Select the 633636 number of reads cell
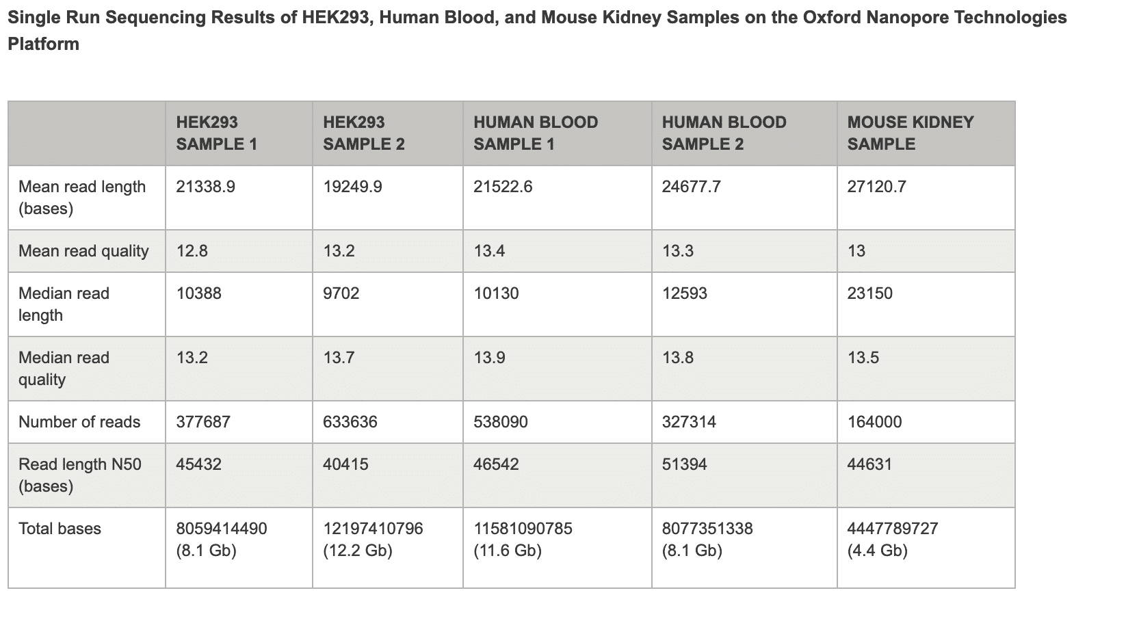1126x621 pixels. point(350,422)
